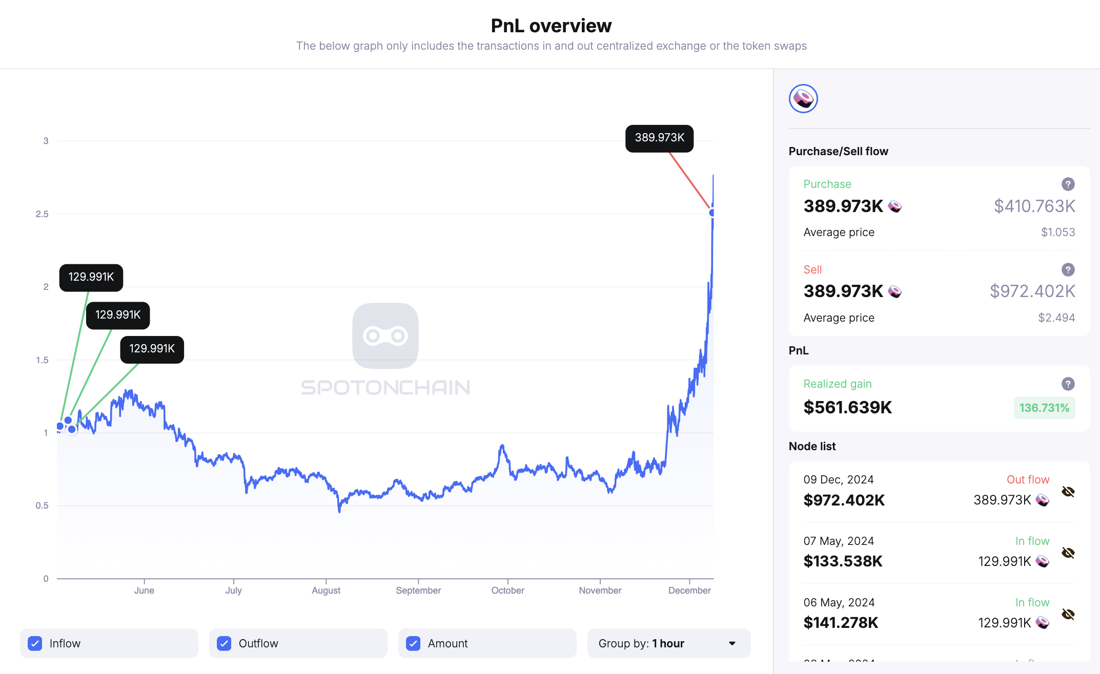Image resolution: width=1100 pixels, height=674 pixels.
Task: Click the Purchase help question mark icon
Action: [x=1068, y=184]
